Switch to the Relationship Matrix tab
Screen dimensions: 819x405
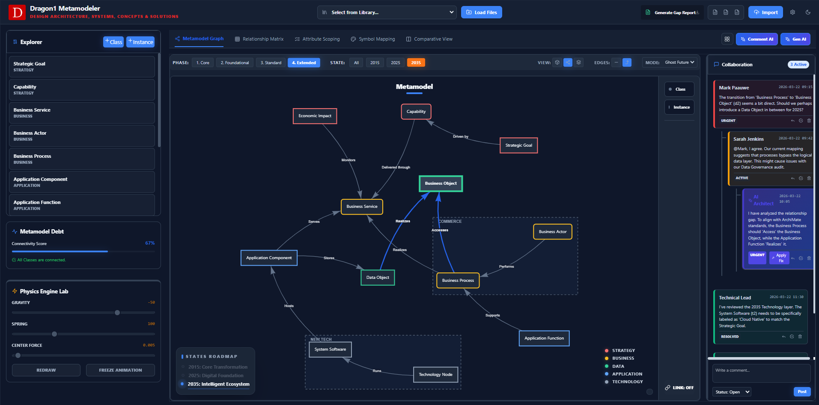(x=262, y=39)
